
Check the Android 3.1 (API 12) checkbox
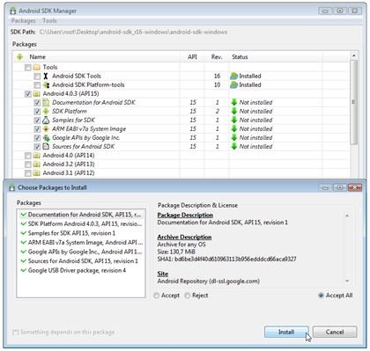point(28,173)
